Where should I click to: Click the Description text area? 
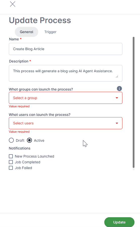66,73
